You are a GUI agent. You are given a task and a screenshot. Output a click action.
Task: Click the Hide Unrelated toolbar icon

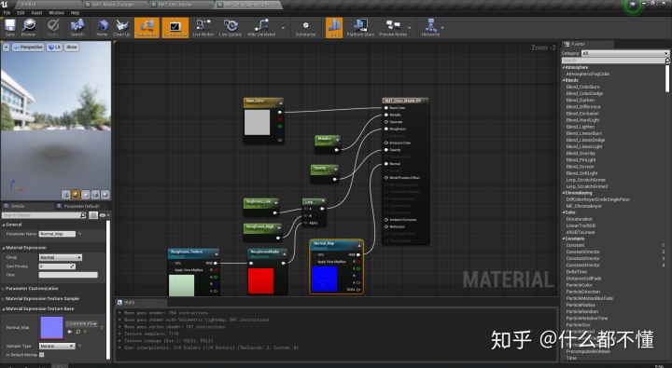pyautogui.click(x=261, y=27)
